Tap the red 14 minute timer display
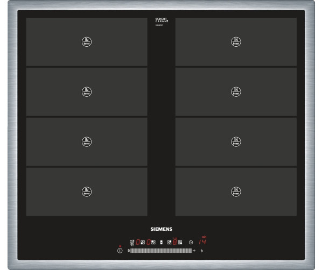 coord(202,241)
